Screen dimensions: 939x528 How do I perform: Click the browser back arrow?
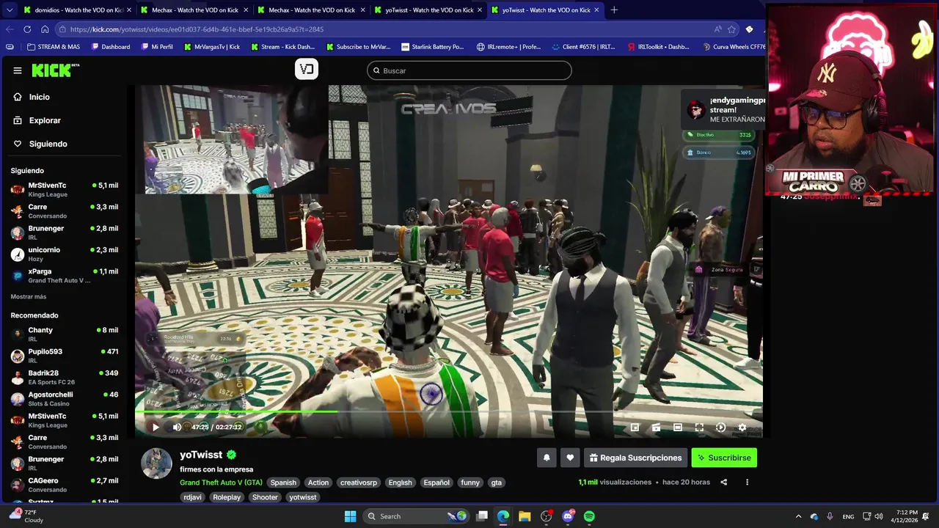coord(10,29)
